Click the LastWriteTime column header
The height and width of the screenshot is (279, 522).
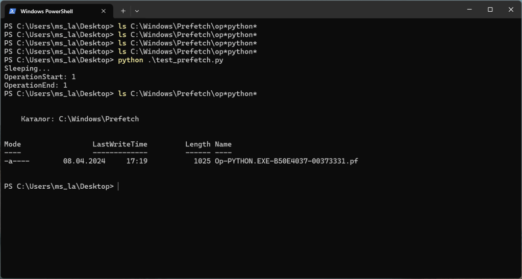[x=120, y=144]
